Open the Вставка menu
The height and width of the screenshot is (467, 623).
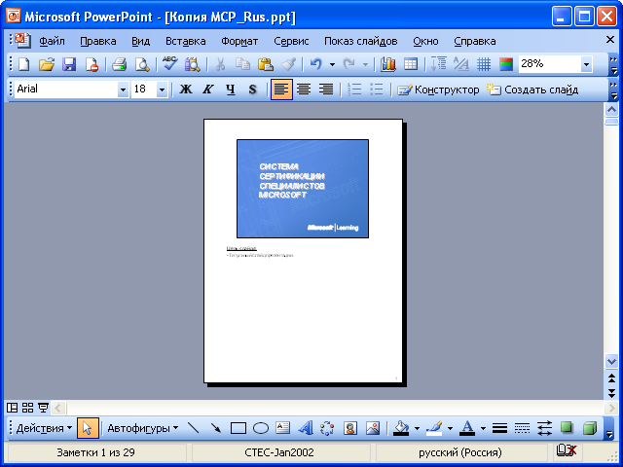click(186, 41)
